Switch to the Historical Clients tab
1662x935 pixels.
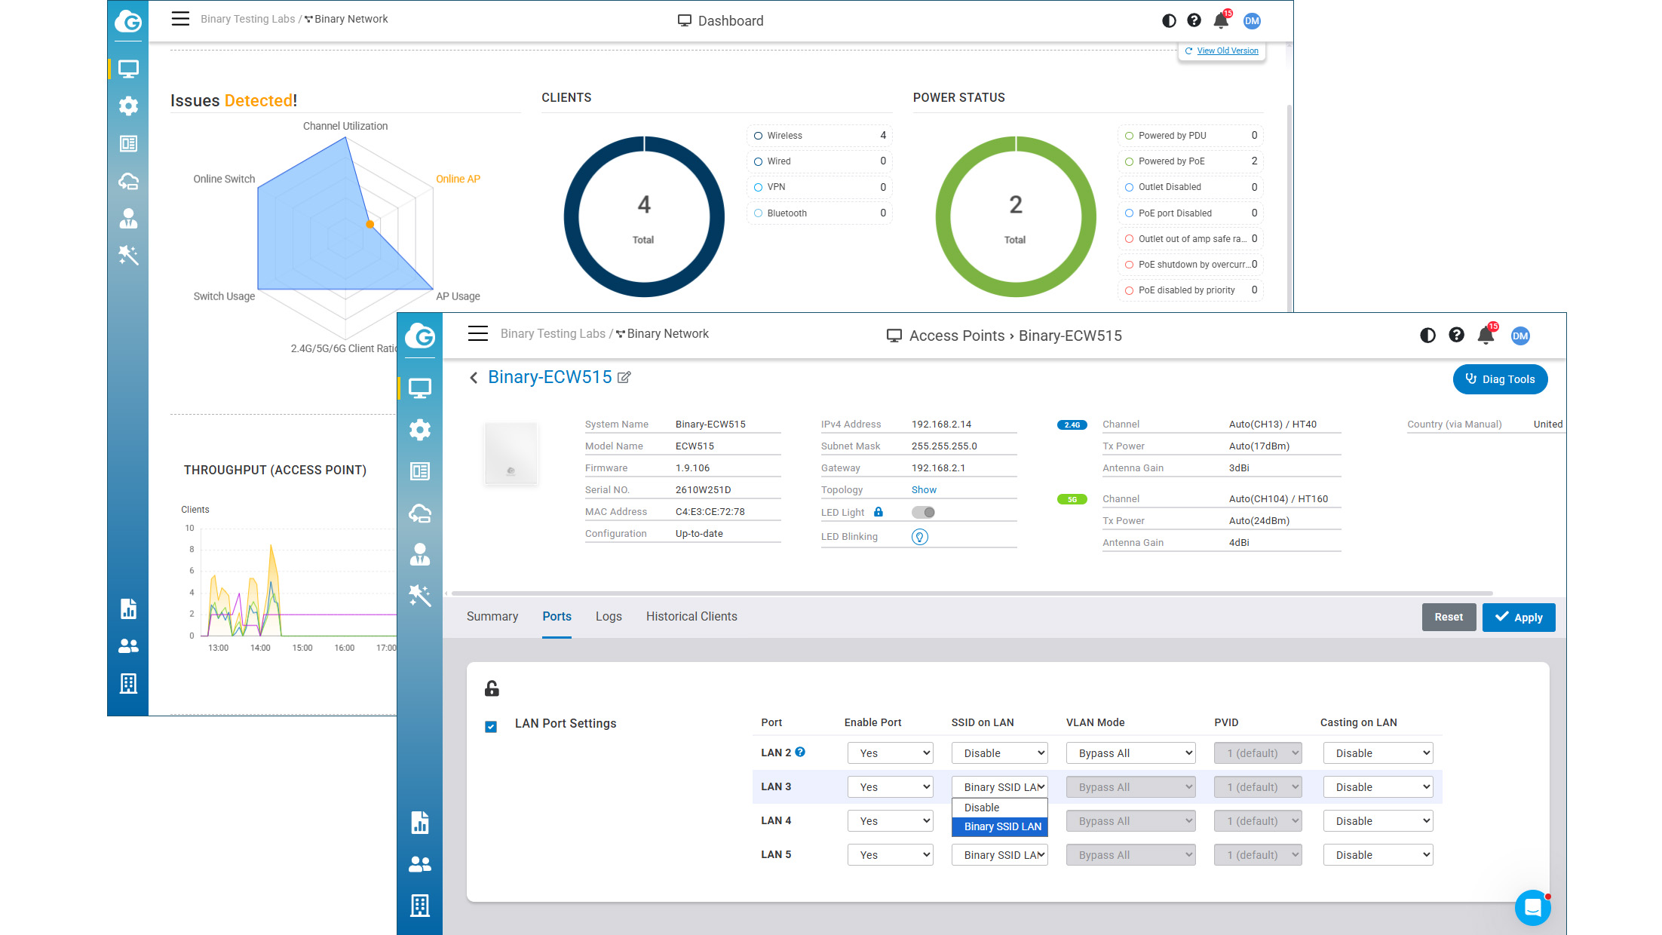click(691, 617)
